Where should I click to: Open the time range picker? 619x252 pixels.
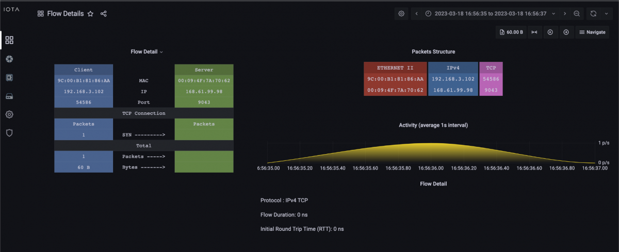point(486,14)
